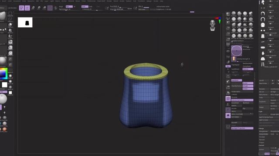
Task: Click the Live Boolean button
Action: (x=12, y=8)
